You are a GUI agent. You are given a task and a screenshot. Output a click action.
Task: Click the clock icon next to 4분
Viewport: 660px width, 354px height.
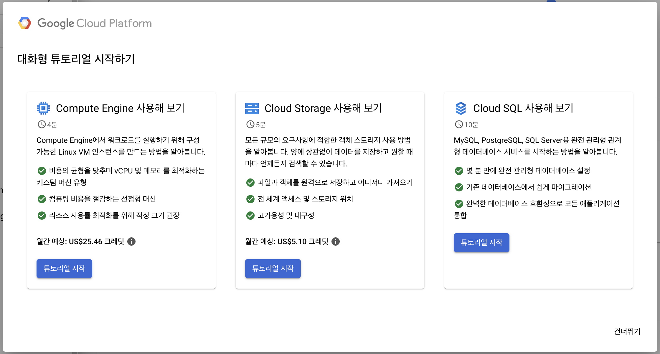point(42,124)
